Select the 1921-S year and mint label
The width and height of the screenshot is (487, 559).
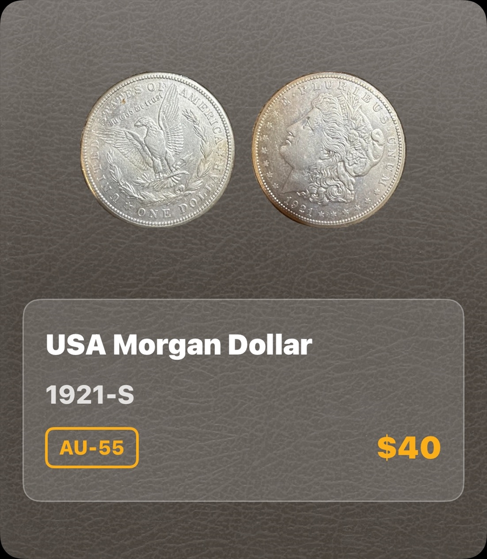pyautogui.click(x=90, y=395)
